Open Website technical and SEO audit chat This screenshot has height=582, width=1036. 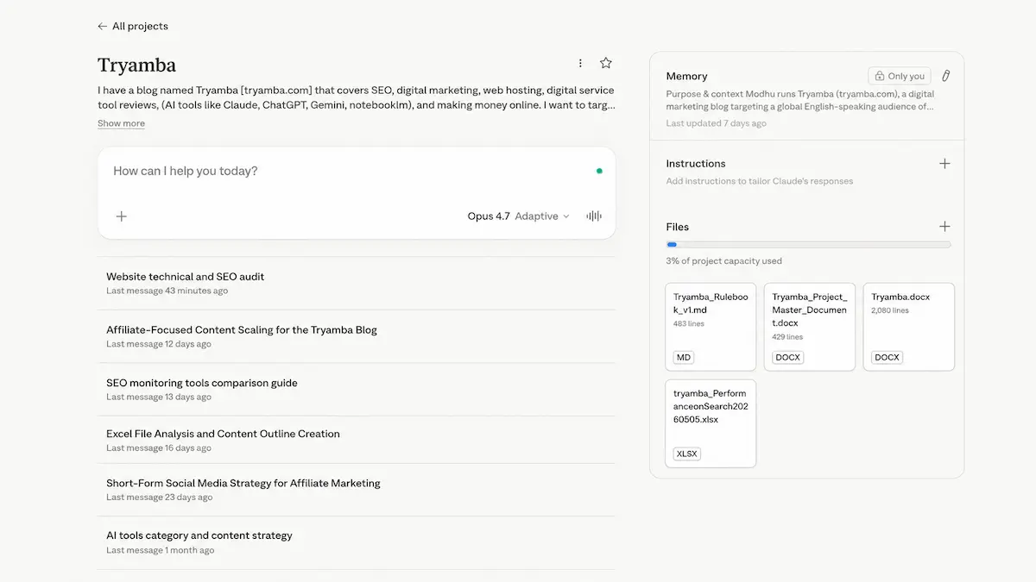coord(357,283)
